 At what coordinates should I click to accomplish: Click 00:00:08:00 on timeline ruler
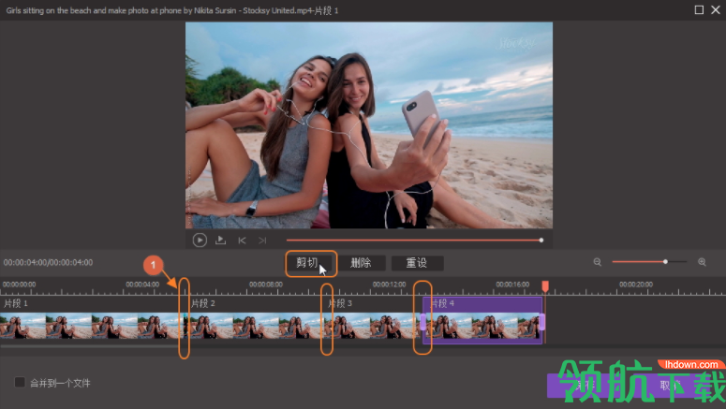pos(266,285)
